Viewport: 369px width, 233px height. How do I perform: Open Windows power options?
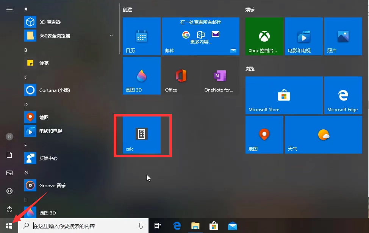(x=9, y=209)
